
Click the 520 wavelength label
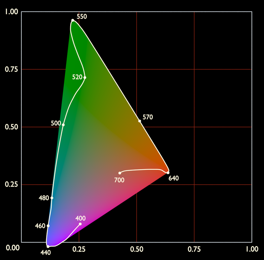tap(77, 77)
